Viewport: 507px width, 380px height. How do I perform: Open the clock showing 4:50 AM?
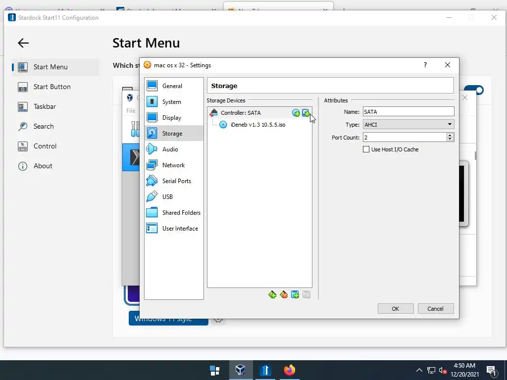coord(464,370)
